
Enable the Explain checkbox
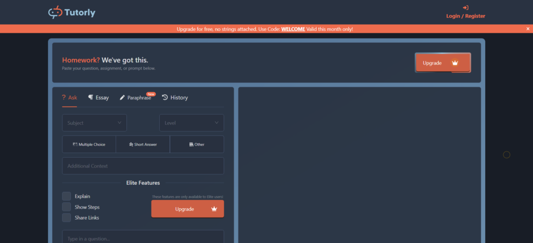click(x=67, y=196)
